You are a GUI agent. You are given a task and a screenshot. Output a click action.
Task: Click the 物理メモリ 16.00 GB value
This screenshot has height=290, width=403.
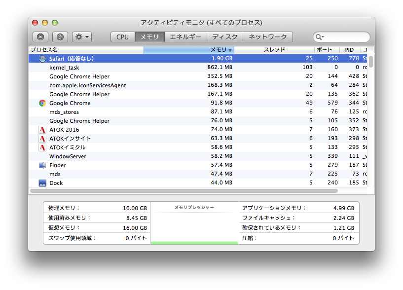point(135,208)
